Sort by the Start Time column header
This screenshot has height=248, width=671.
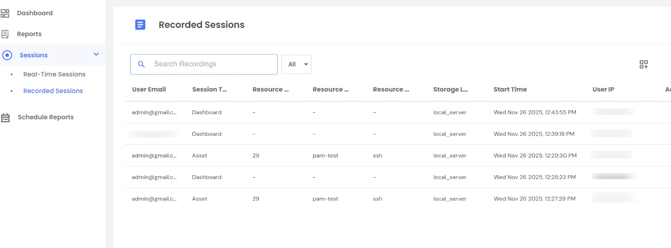(x=510, y=89)
